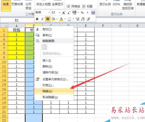The width and height of the screenshot is (145, 122).
Task: Apply the red font color button
Action: (61, 19)
